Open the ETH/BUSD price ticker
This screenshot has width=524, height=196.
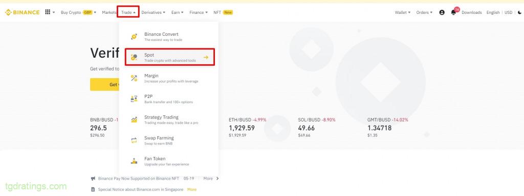247,128
